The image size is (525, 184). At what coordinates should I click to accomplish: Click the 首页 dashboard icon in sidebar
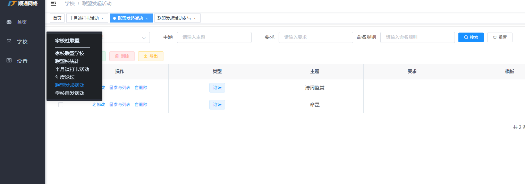tap(9, 22)
